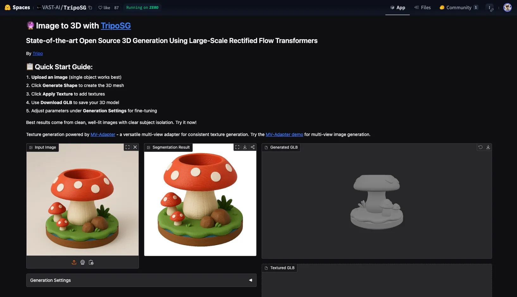This screenshot has height=297, width=517.
Task: Expand the Generation Settings panel
Action: [x=250, y=280]
